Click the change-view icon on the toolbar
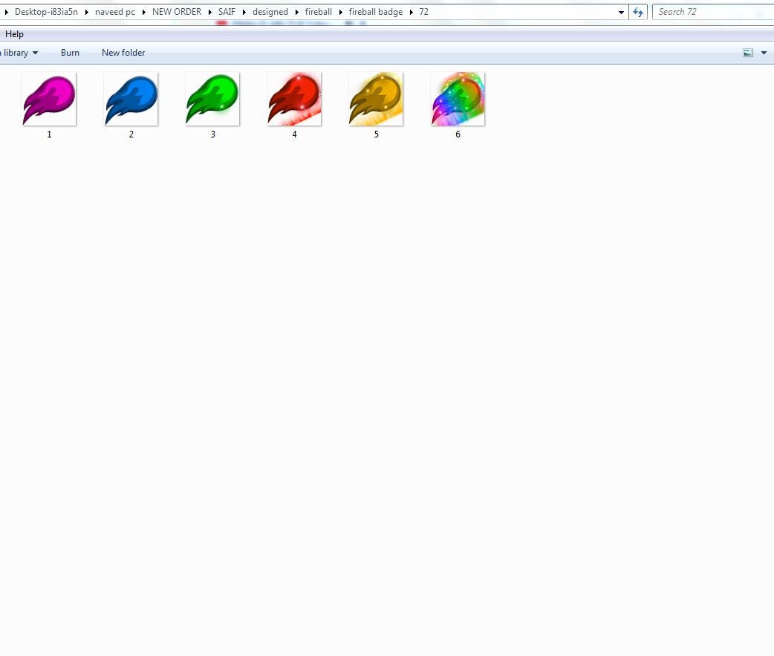 pos(749,53)
